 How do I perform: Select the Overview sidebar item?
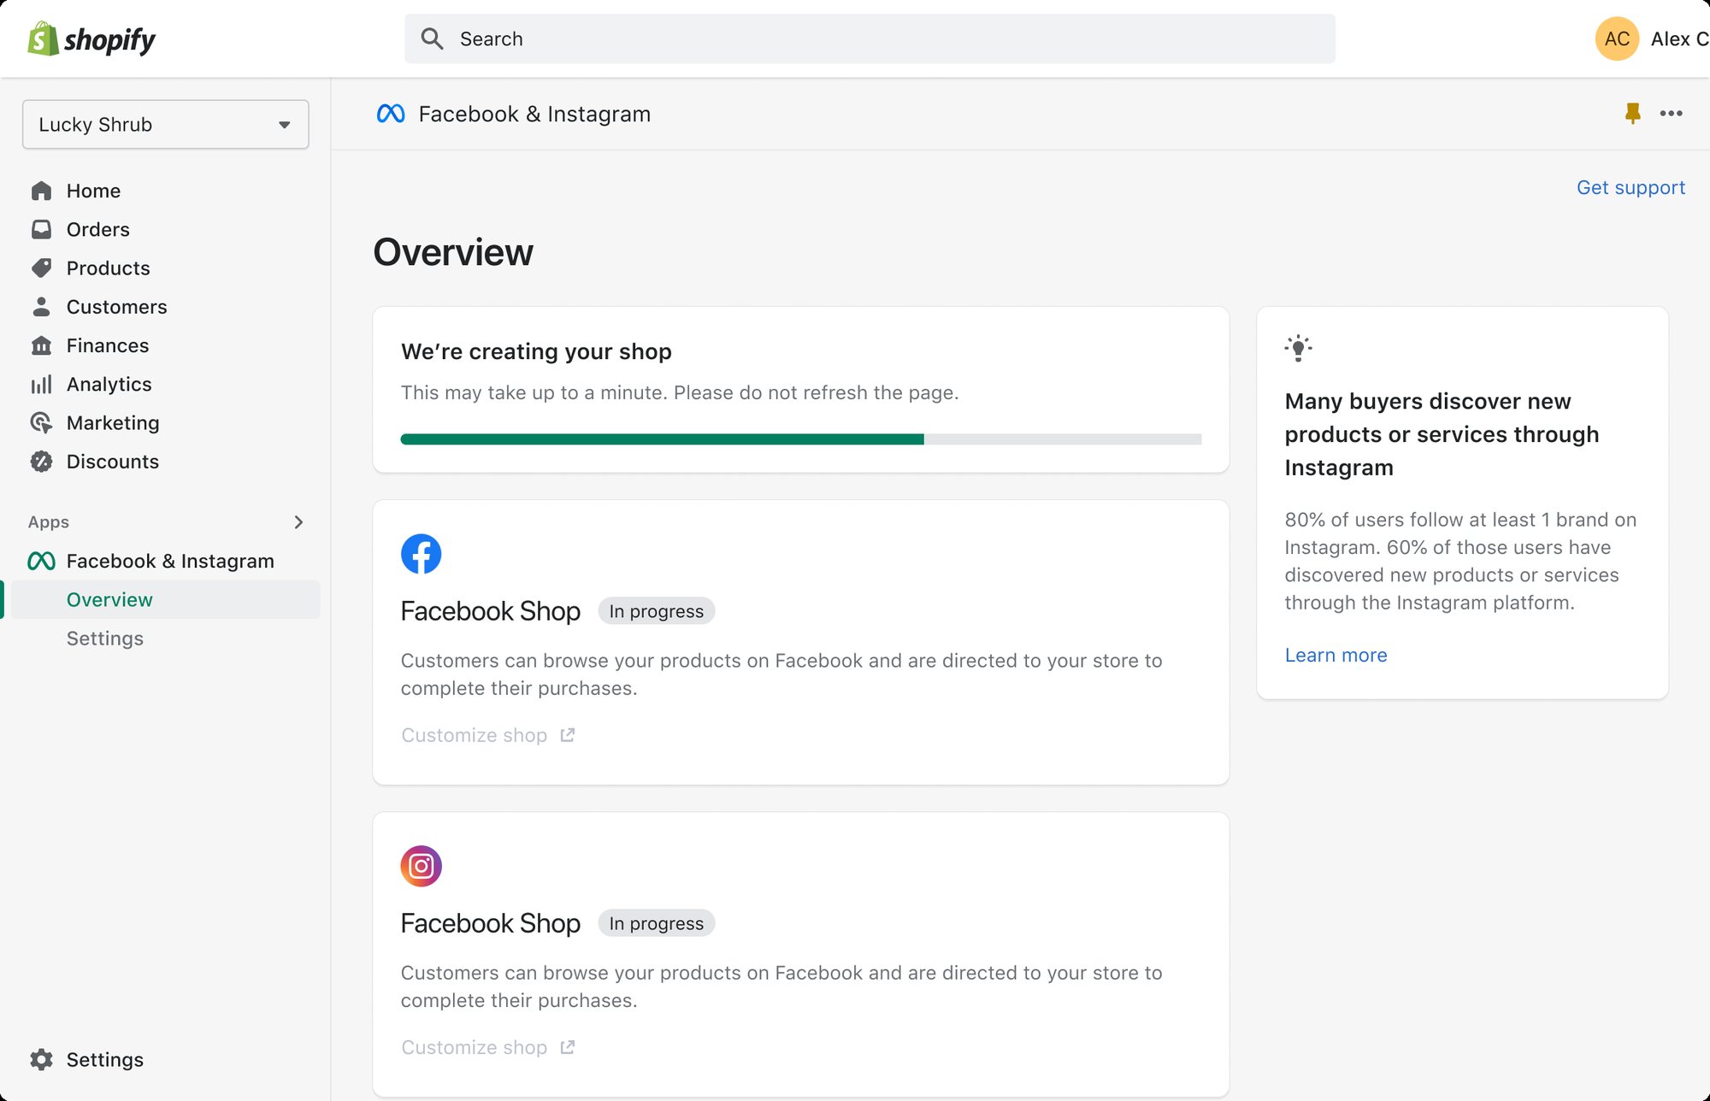[x=166, y=599]
